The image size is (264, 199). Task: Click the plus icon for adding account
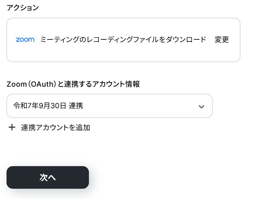(12, 127)
